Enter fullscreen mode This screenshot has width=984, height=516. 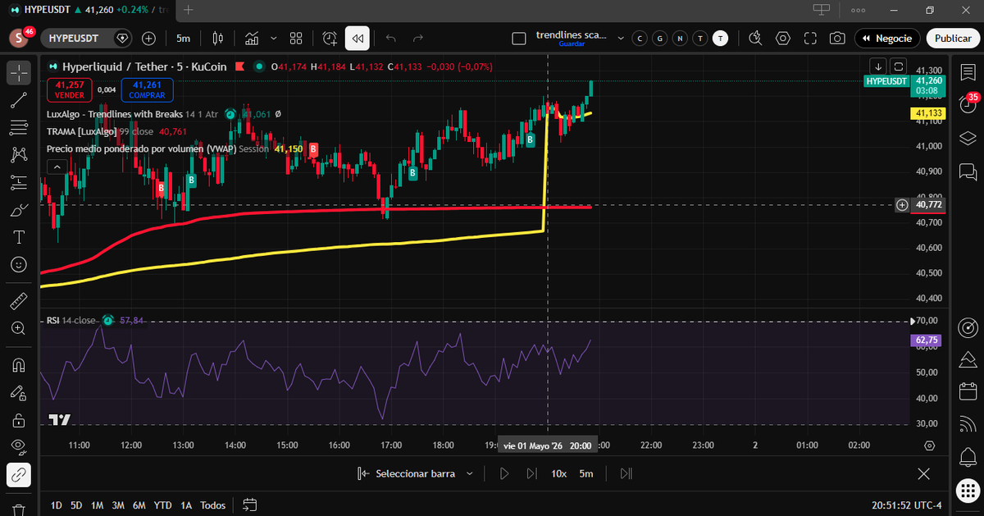tap(810, 38)
